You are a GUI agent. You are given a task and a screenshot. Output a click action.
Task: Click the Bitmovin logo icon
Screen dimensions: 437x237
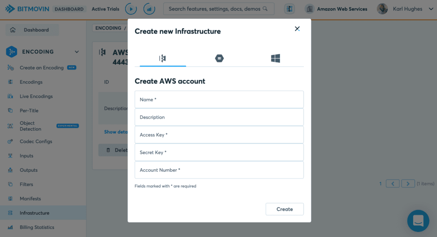(10, 9)
